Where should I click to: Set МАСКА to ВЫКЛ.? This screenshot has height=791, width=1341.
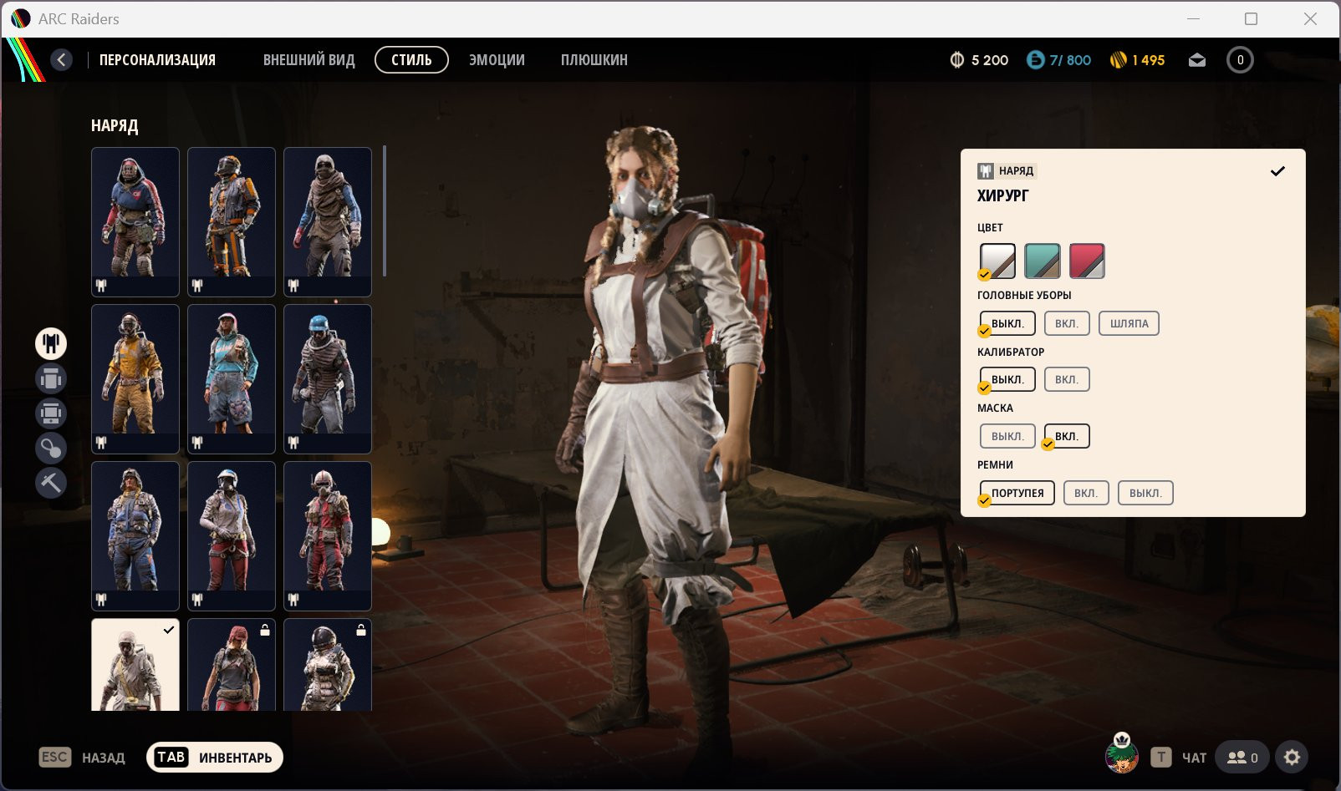click(x=1007, y=436)
